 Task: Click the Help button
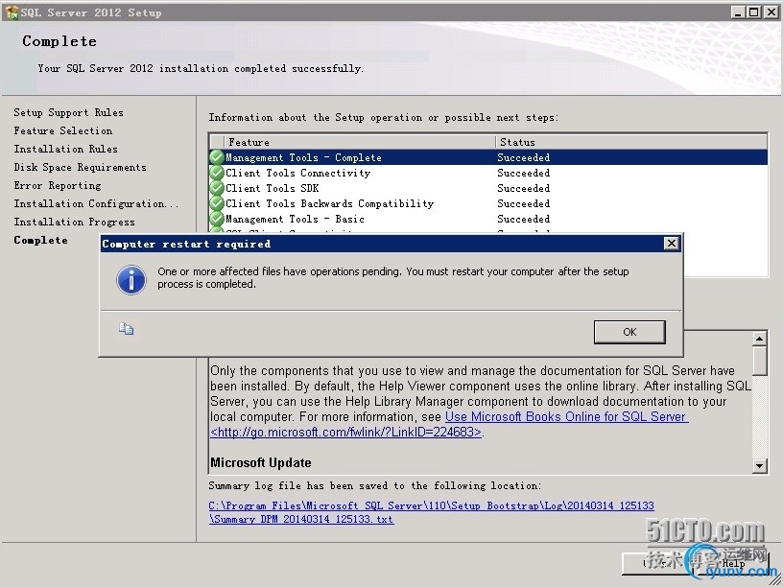coord(733,563)
